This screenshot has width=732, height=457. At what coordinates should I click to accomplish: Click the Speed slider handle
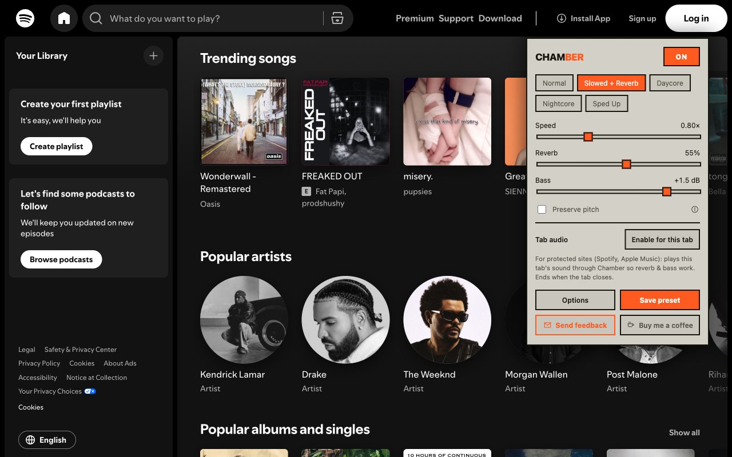coord(588,137)
